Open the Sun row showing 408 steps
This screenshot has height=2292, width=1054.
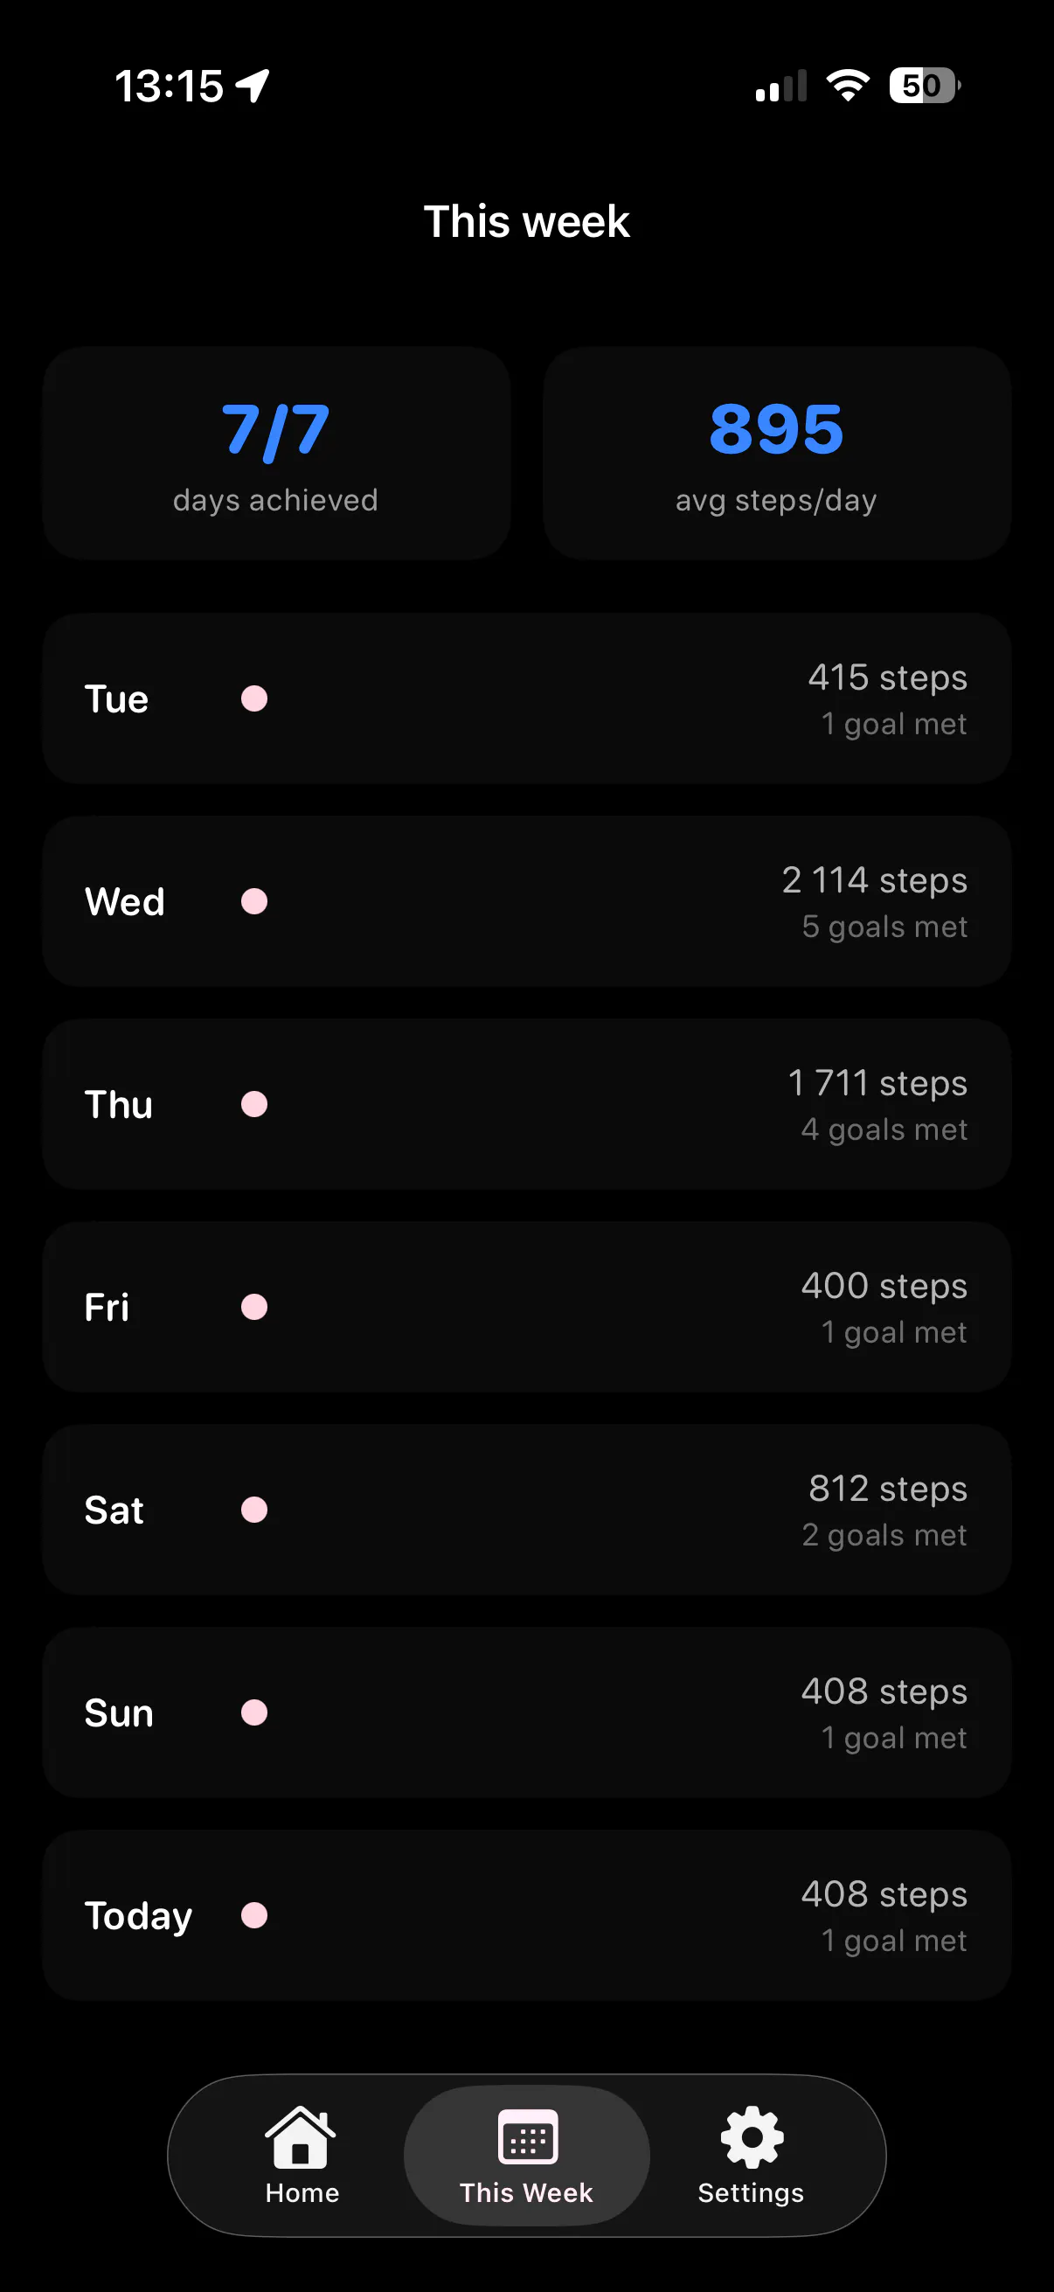pyautogui.click(x=526, y=1712)
